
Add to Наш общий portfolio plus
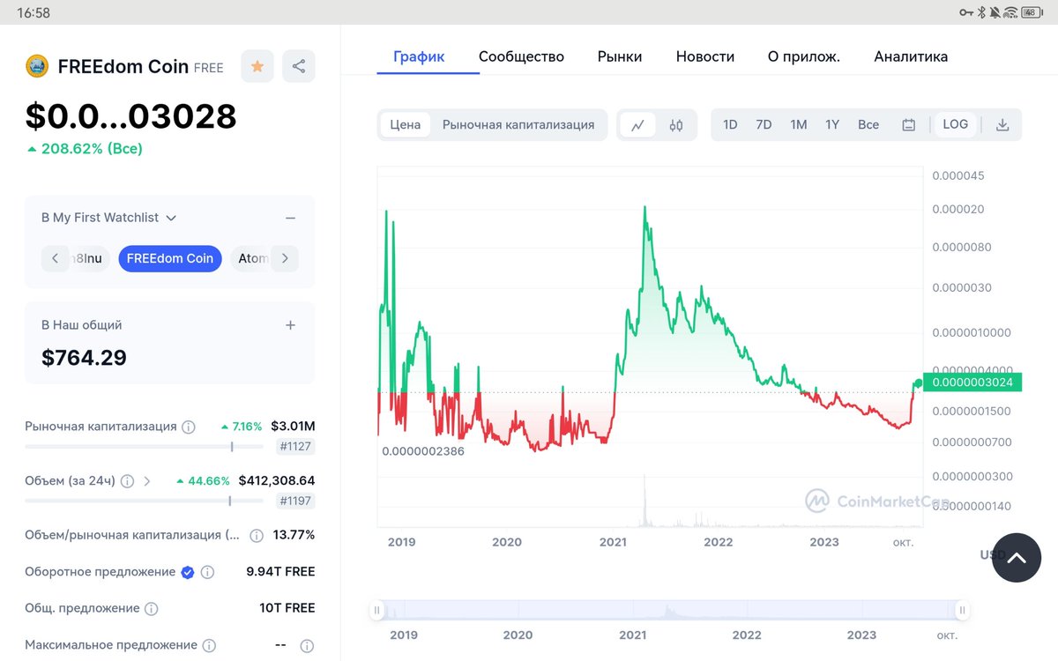(x=290, y=325)
